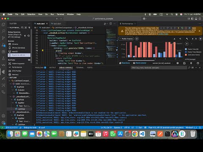The image size is (203, 152).
Task: Open the Terminal menu in menu bar
Action: [x=60, y=14]
